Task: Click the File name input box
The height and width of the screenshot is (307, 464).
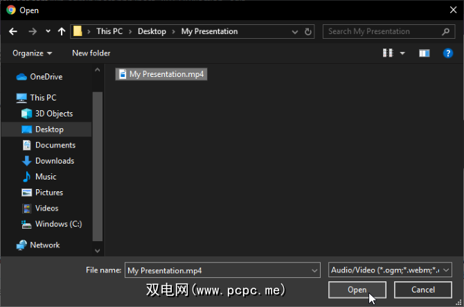Action: pyautogui.click(x=218, y=270)
